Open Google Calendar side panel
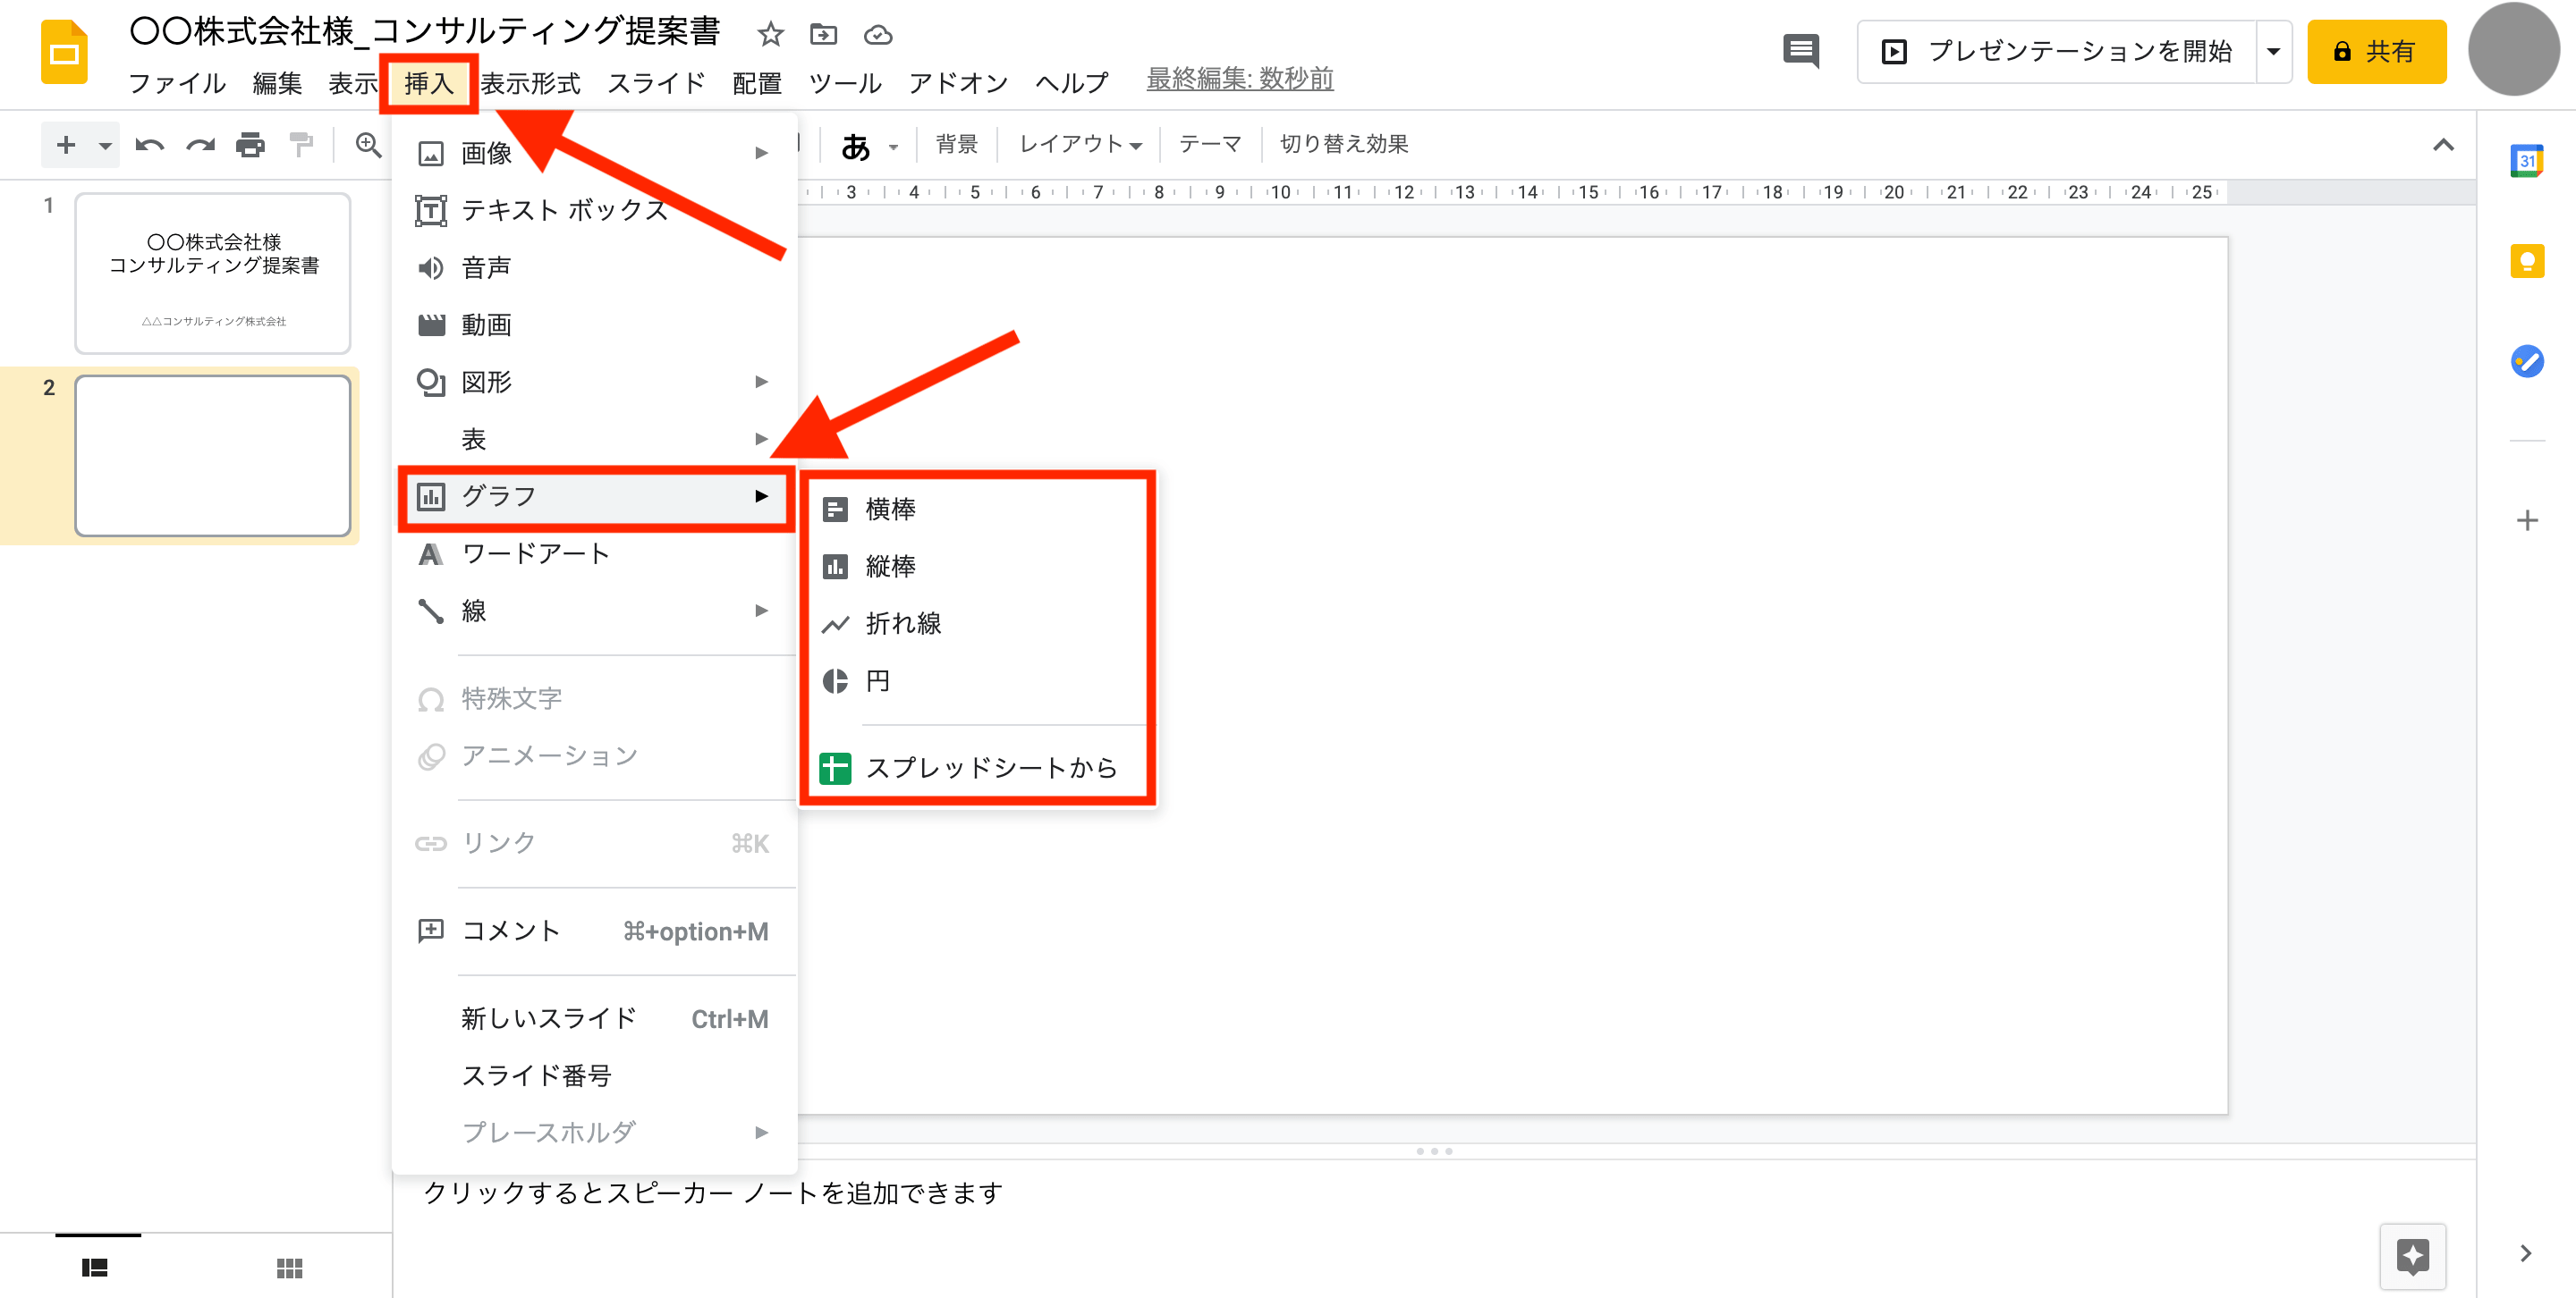Viewport: 2576px width, 1298px height. 2526,160
